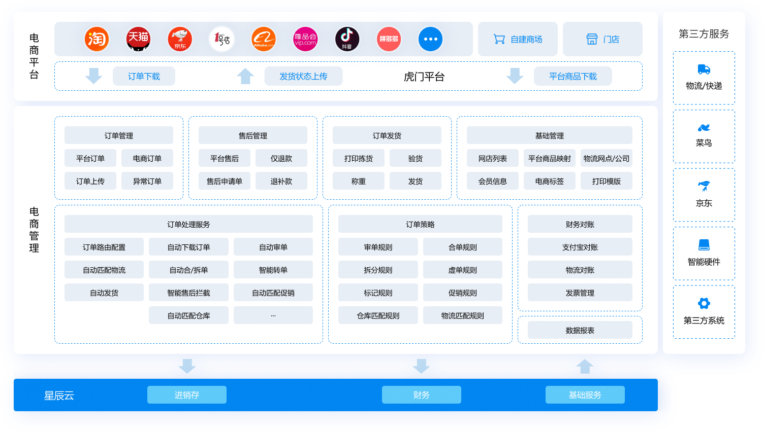Click the 称重 box
This screenshot has width=764, height=432.
coord(358,181)
